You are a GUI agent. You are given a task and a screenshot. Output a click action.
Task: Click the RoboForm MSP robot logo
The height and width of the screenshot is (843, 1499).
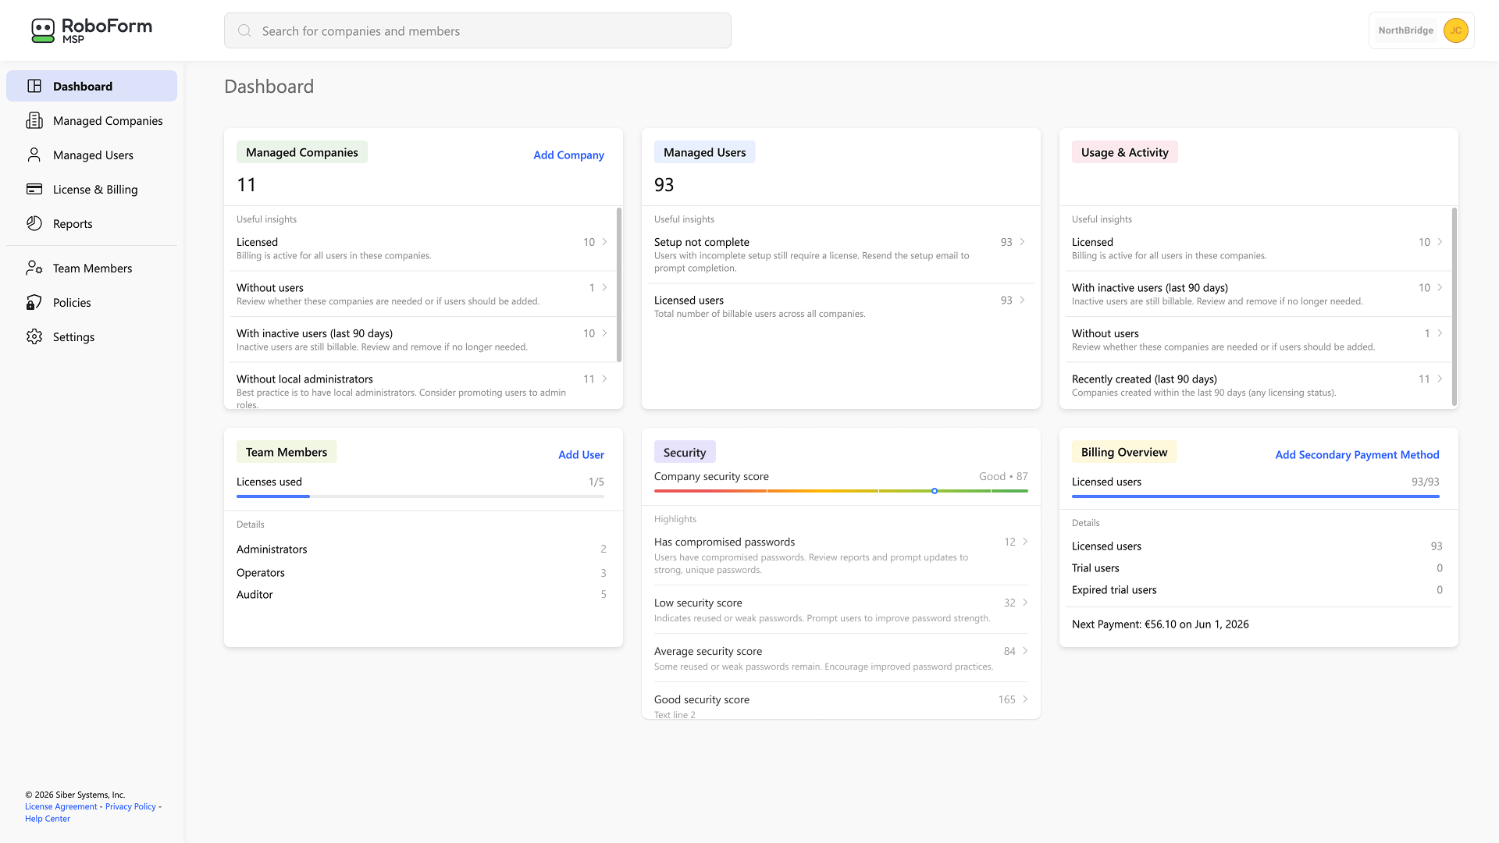point(43,30)
